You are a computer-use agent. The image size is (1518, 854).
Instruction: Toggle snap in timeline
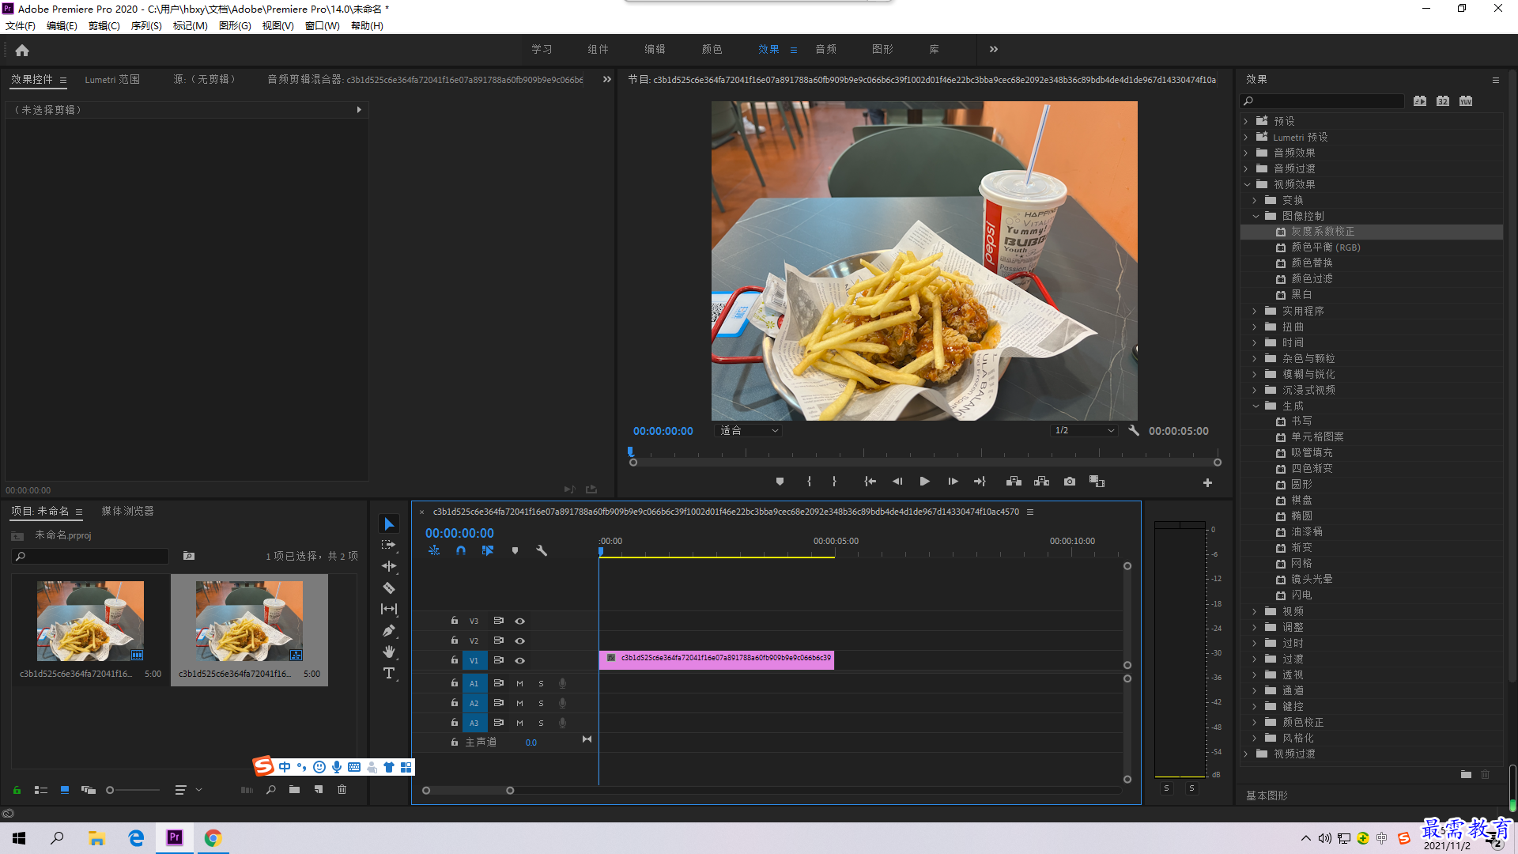pyautogui.click(x=461, y=550)
